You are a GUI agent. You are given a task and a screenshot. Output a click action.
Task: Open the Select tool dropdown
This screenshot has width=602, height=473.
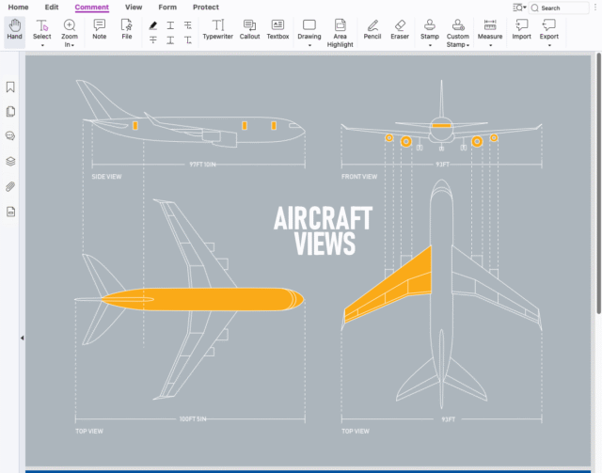(x=42, y=45)
